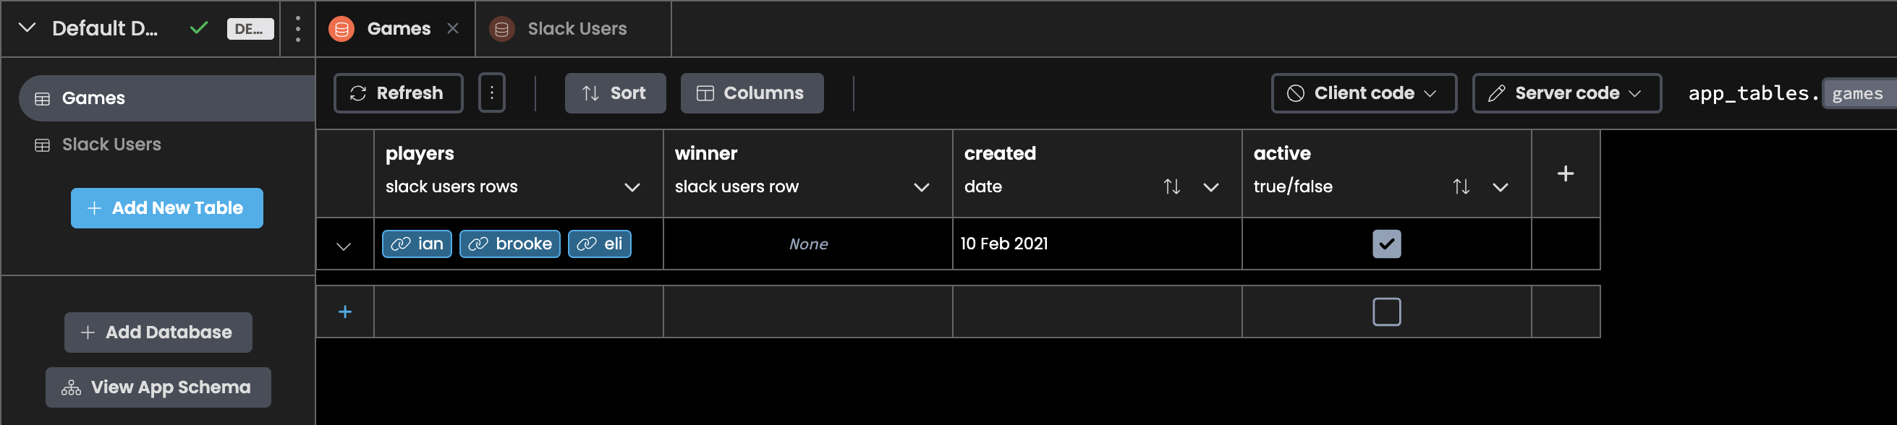Click the empty winner cell showing None

point(808,244)
